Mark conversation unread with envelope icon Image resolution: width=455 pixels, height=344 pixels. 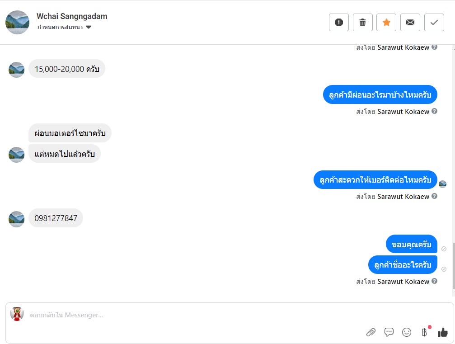410,22
